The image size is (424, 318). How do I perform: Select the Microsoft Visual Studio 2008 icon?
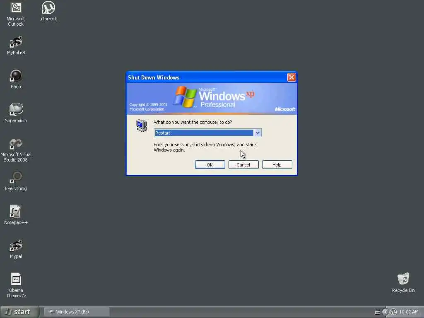tap(16, 150)
